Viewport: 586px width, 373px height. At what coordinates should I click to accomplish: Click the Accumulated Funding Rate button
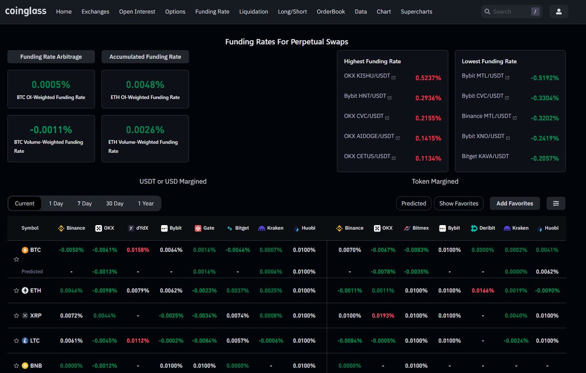145,57
